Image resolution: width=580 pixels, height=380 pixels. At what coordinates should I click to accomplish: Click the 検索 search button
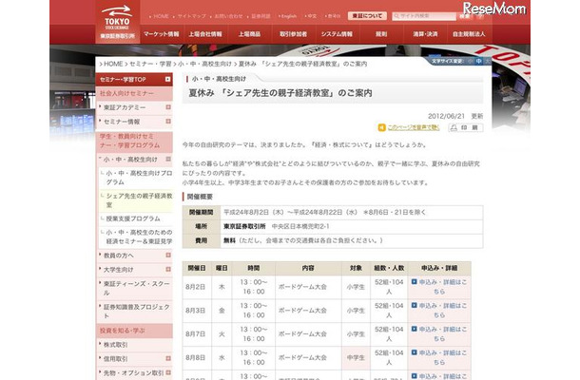[465, 16]
